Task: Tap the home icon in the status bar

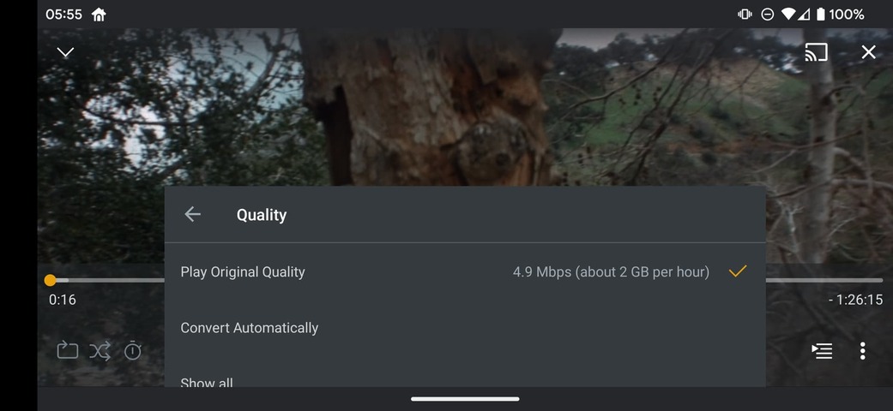Action: point(99,15)
